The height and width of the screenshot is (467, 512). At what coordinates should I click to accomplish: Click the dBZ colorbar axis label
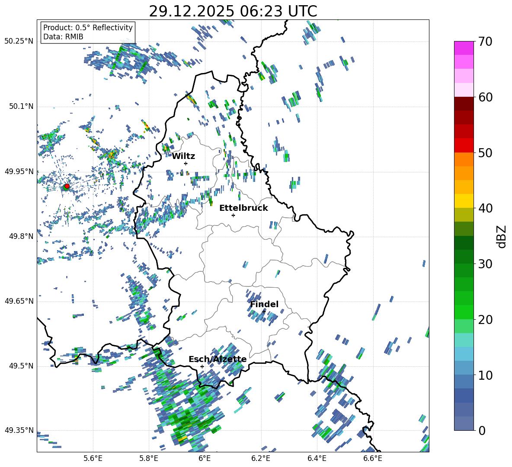click(501, 236)
